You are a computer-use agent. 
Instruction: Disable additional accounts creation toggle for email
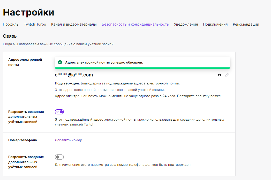point(59,112)
